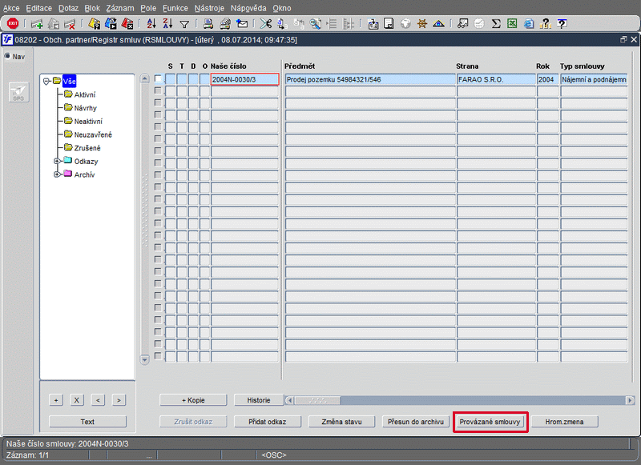Viewport: 641px width, 465px height.
Task: Click the plus button under the tree
Action: pos(56,400)
